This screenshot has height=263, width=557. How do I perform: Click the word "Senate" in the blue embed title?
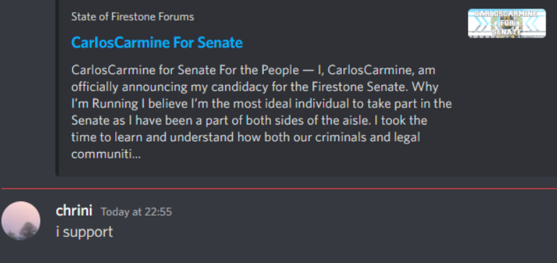click(220, 42)
